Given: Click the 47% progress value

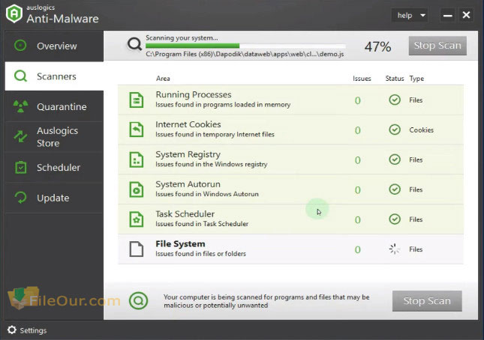Looking at the screenshot, I should tap(377, 47).
